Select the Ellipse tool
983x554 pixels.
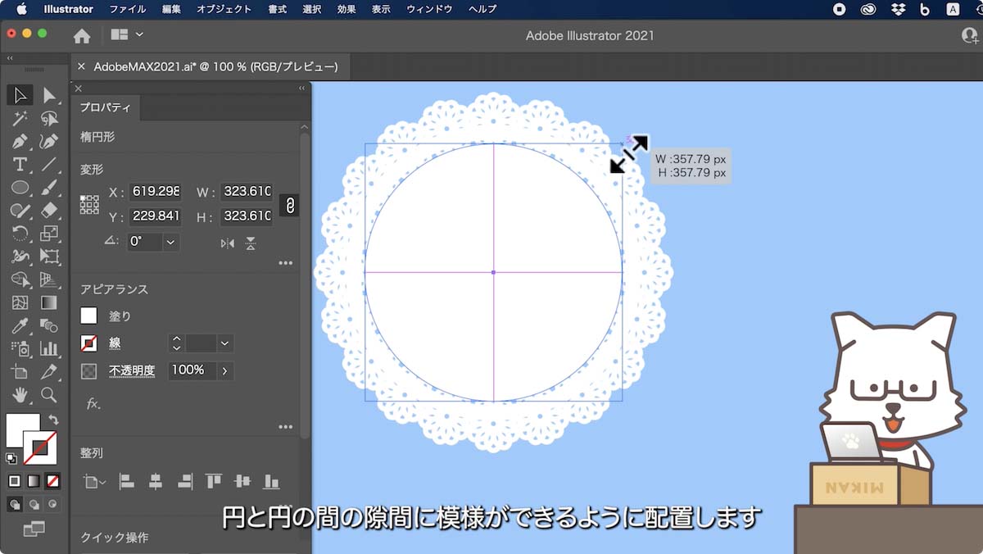[20, 188]
